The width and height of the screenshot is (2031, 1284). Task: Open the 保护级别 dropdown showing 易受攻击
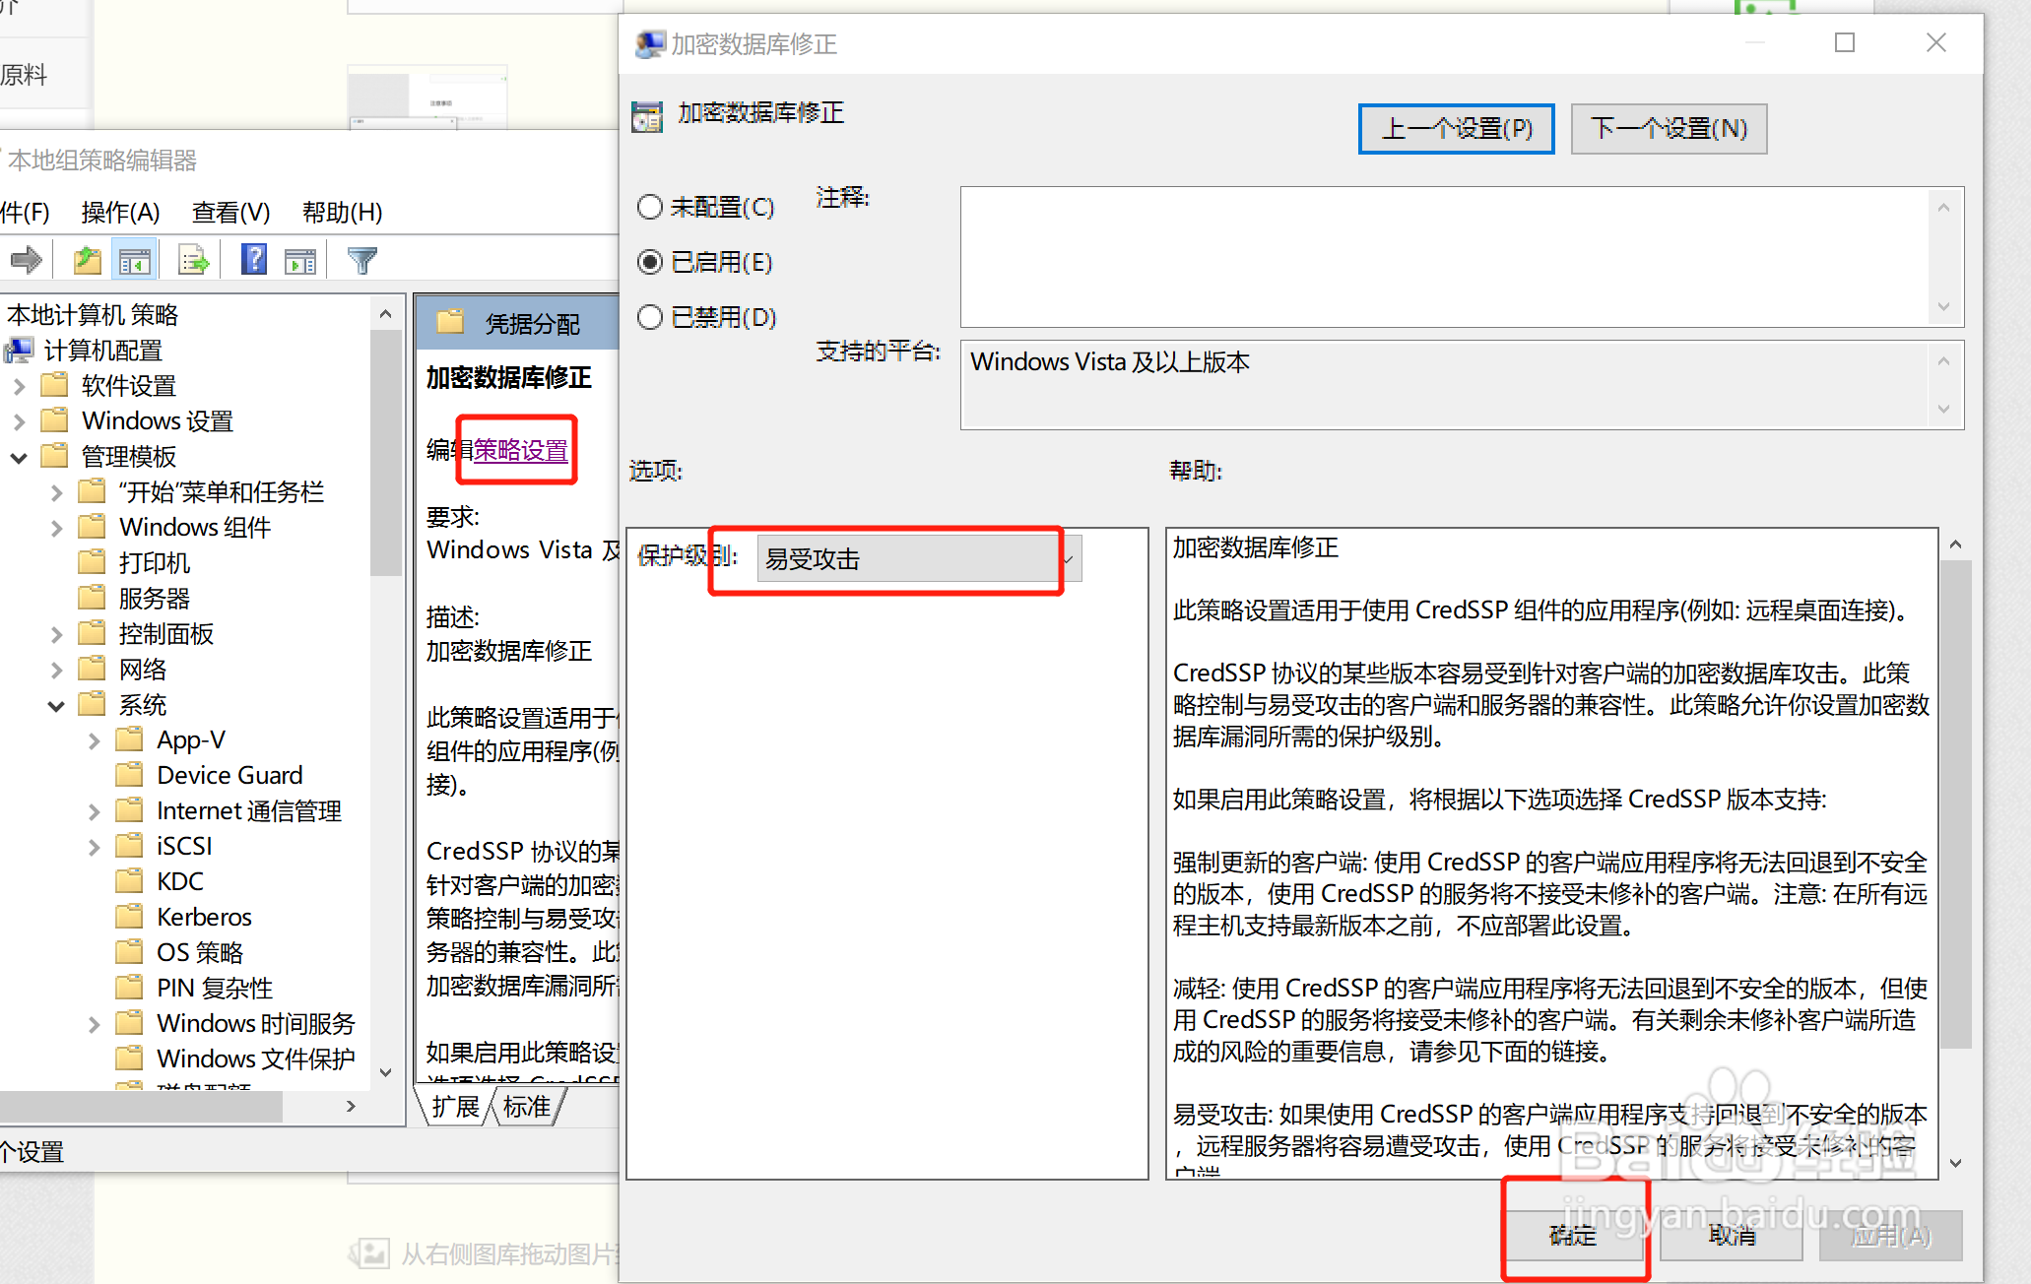pyautogui.click(x=919, y=558)
